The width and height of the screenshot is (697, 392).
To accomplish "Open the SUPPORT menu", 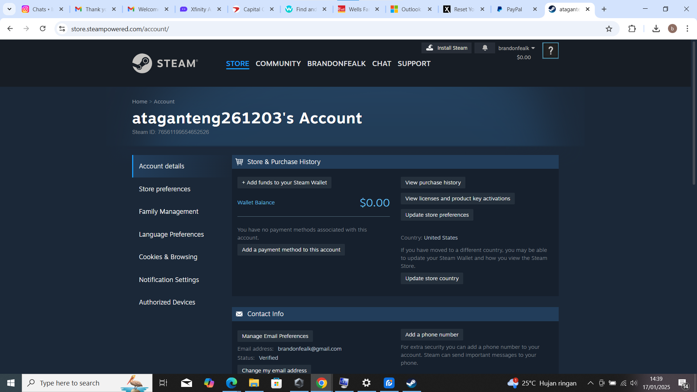I will click(x=414, y=64).
